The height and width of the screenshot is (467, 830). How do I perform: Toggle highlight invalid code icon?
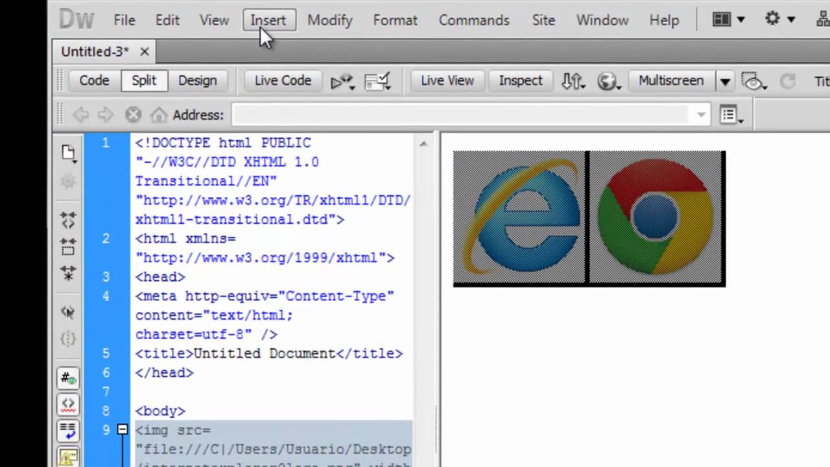pos(68,405)
